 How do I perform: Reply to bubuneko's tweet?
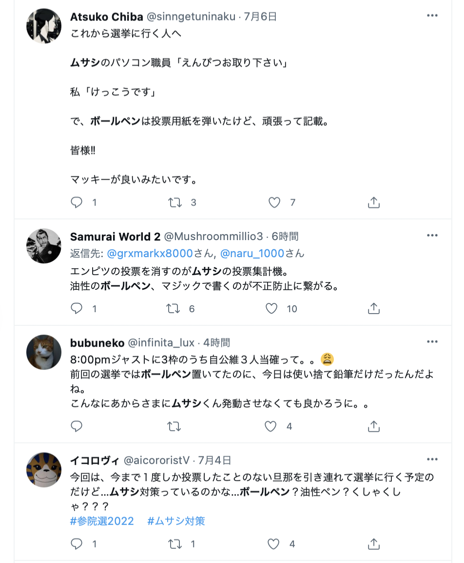(77, 426)
